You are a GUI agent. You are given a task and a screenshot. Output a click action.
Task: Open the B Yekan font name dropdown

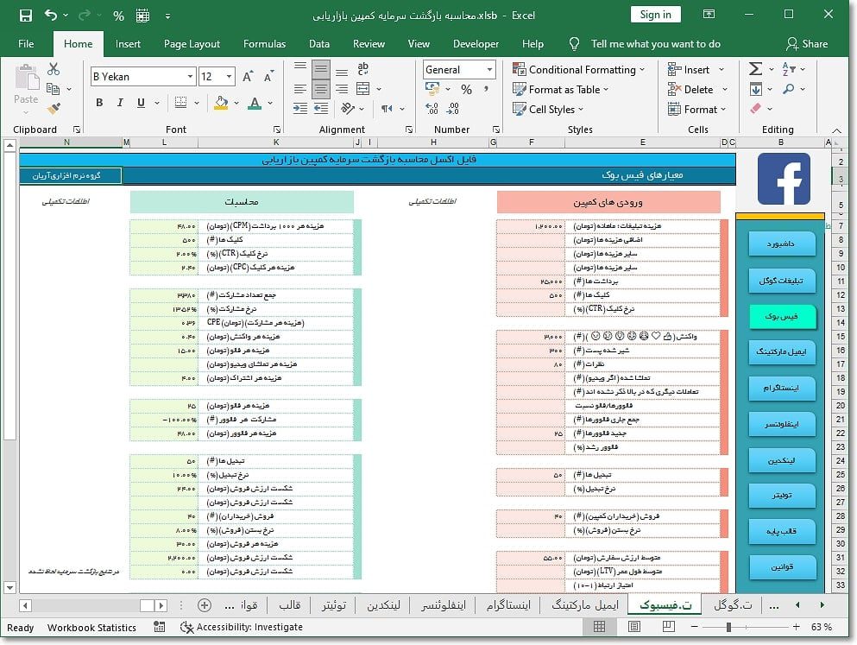(190, 77)
